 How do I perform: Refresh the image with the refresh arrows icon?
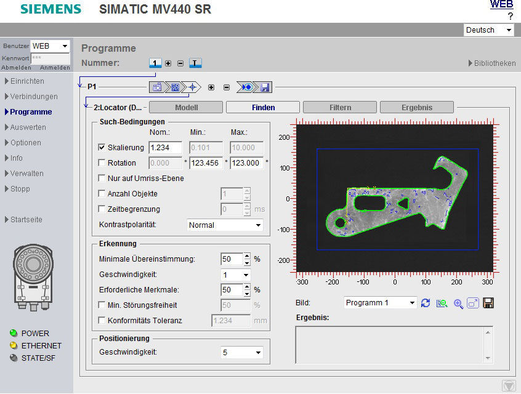pyautogui.click(x=426, y=303)
